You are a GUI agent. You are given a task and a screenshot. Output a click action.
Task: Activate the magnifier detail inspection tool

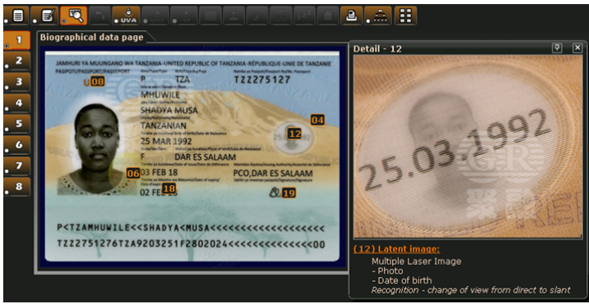74,15
